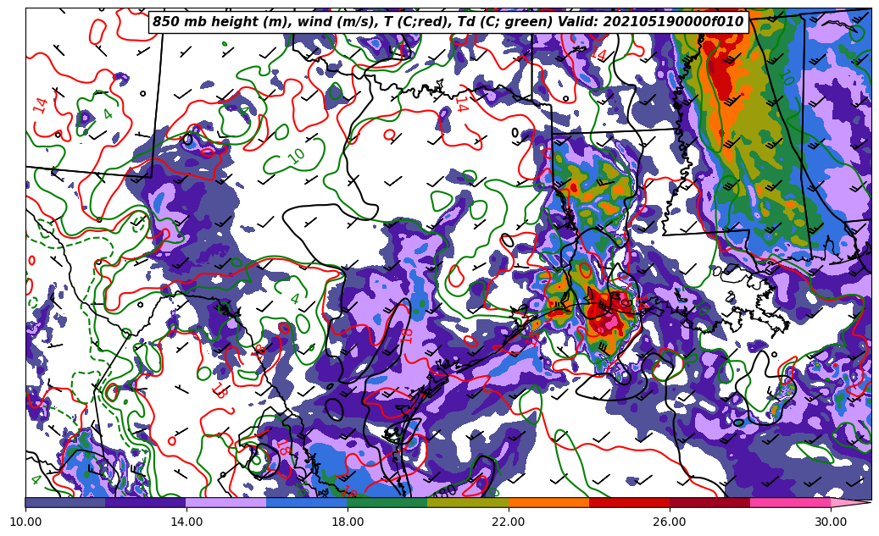Click the orange 22–24 colorbar segment

coord(548,502)
